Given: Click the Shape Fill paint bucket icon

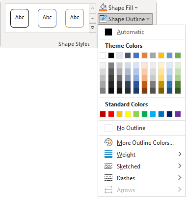Looking at the screenshot, I should (x=103, y=7).
